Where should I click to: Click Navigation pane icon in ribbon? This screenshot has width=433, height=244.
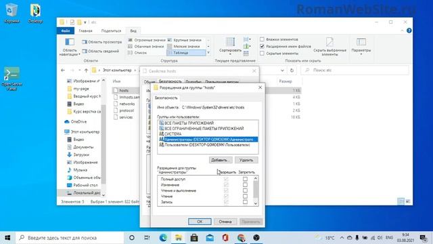coord(69,42)
